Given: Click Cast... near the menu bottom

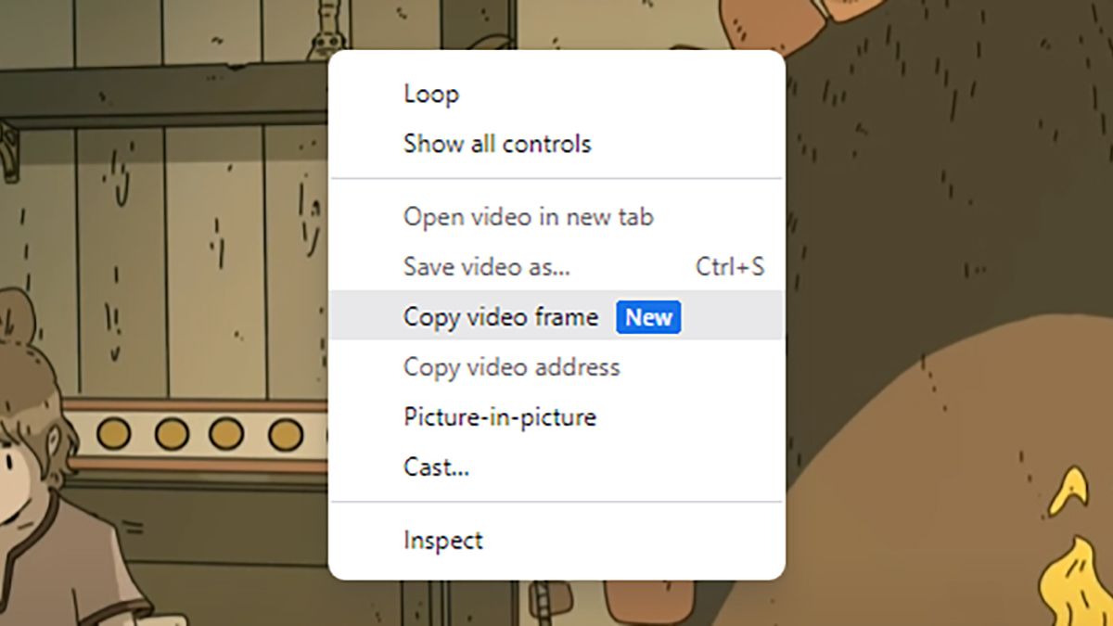Looking at the screenshot, I should coord(436,467).
